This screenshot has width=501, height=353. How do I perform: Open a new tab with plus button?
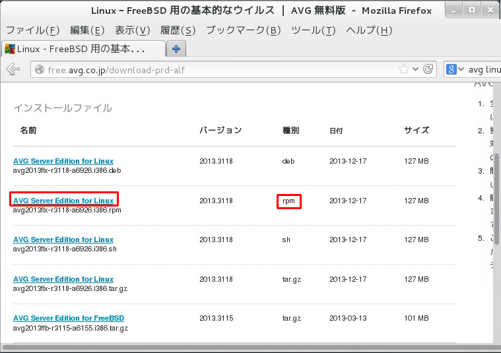(176, 49)
